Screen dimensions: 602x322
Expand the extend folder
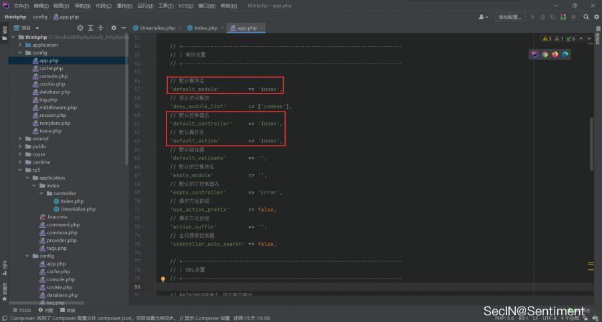(x=21, y=139)
